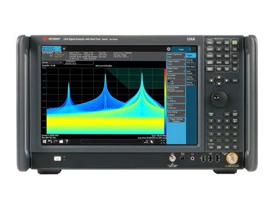Click the number 7 key

tap(211, 121)
